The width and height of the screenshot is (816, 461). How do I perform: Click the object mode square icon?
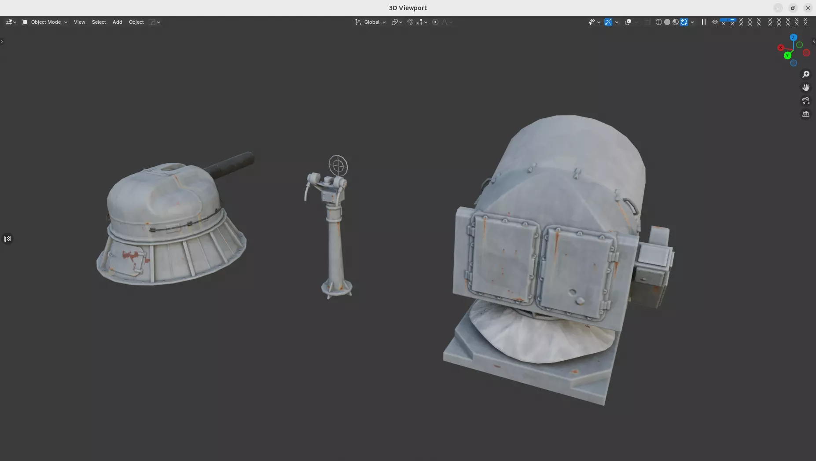(25, 22)
